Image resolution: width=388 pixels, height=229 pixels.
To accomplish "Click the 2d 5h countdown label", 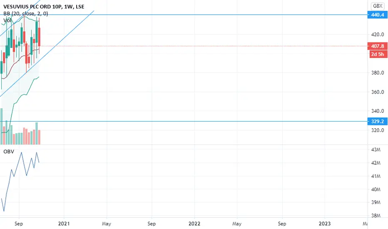I will [x=378, y=54].
